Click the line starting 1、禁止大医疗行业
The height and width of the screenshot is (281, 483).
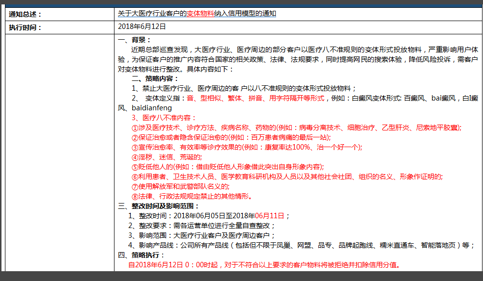(244, 88)
